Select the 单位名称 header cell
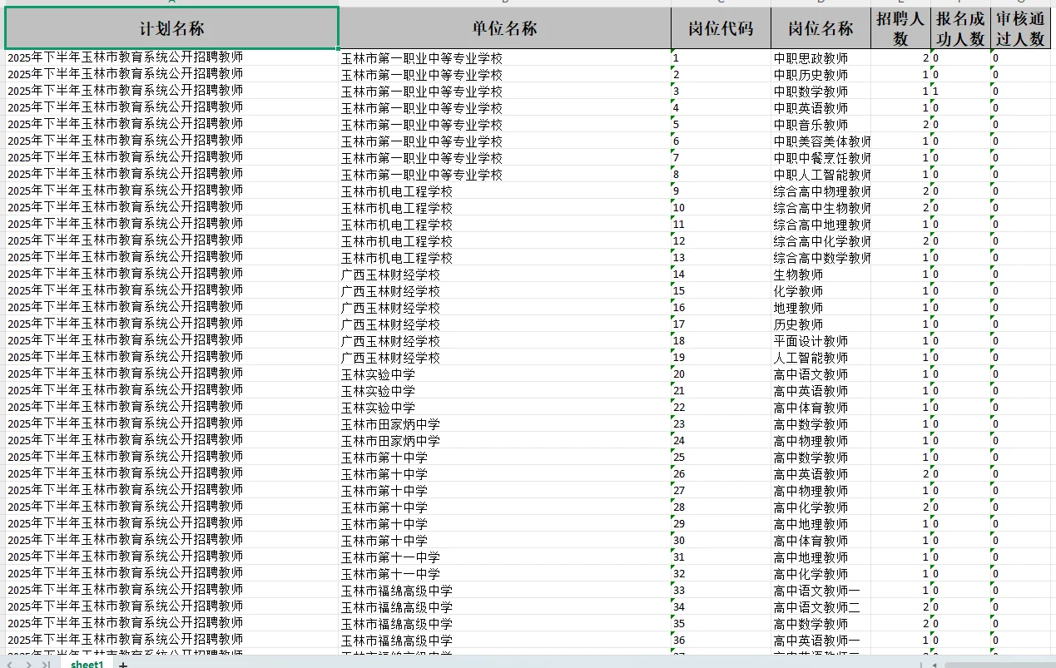This screenshot has height=668, width=1056. [x=503, y=27]
